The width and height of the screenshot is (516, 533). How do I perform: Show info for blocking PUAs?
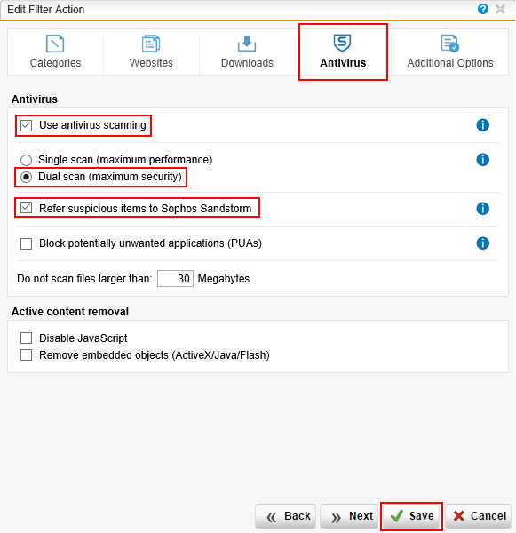(x=482, y=243)
